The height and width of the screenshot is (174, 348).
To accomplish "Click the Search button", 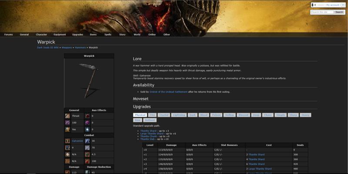I will [x=339, y=12].
